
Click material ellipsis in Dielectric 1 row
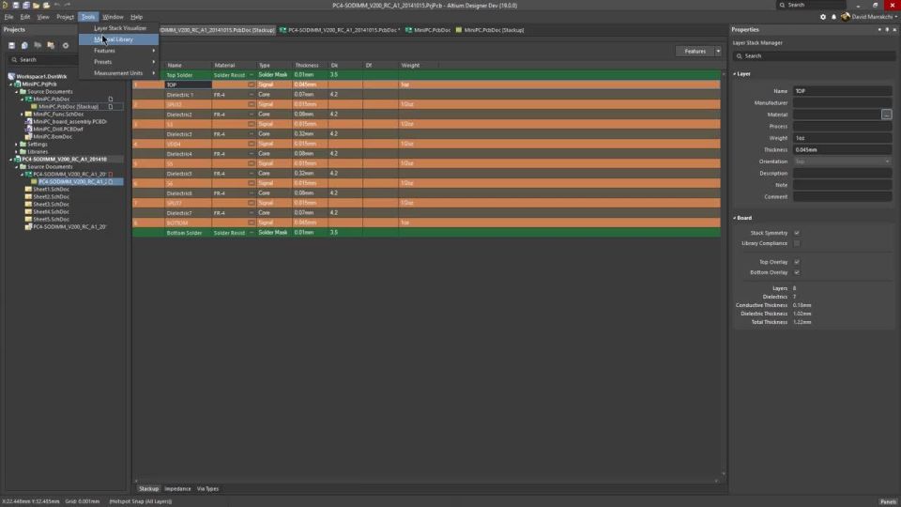[x=252, y=94]
